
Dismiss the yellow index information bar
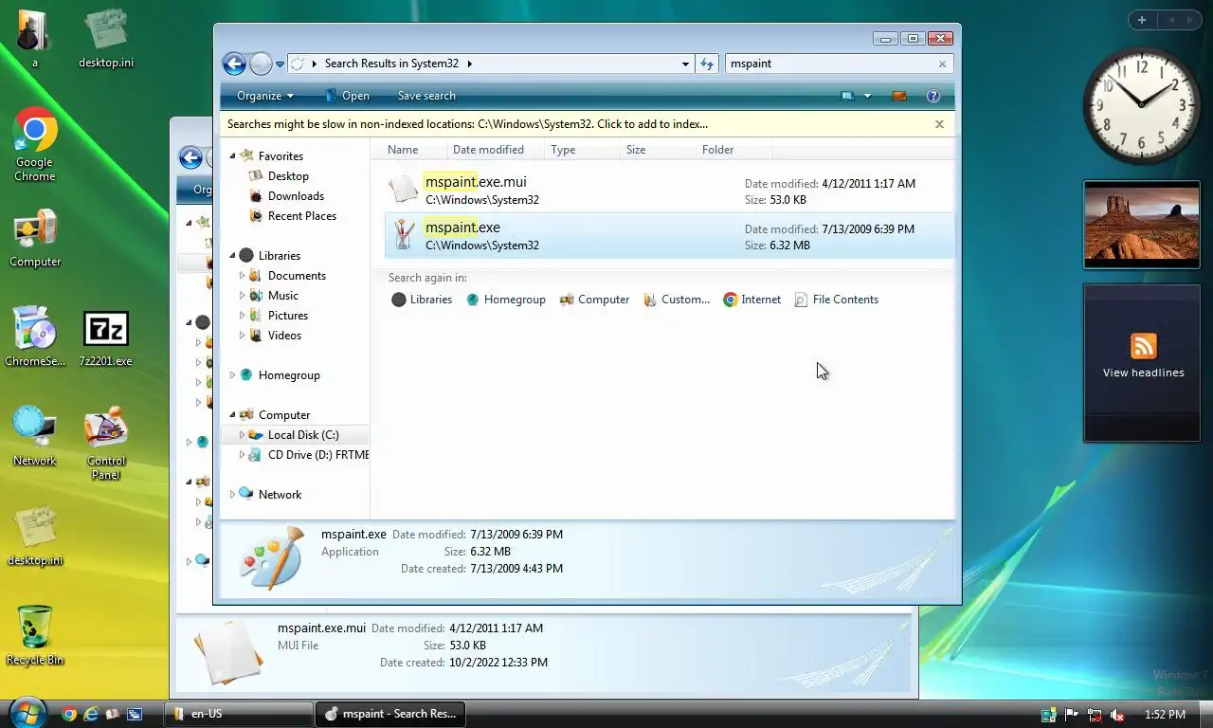click(939, 124)
